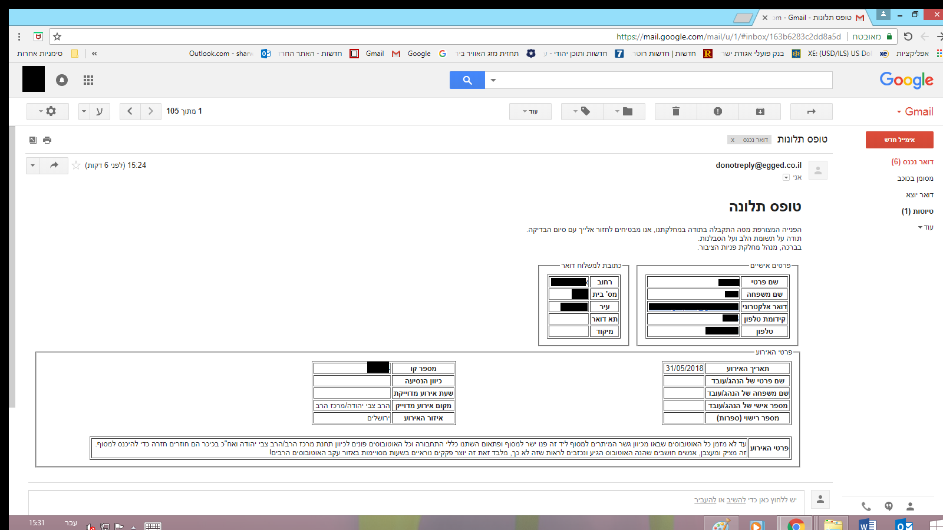Star the message from donotreply@egged.co.il
The height and width of the screenshot is (530, 943).
(76, 165)
